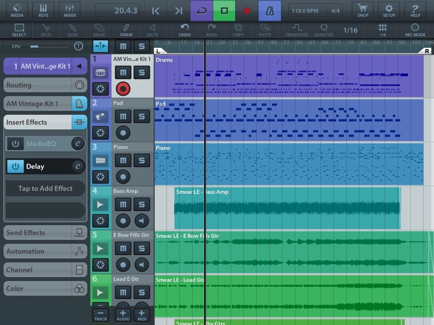
Task: Open the Mixer panel
Action: (70, 10)
